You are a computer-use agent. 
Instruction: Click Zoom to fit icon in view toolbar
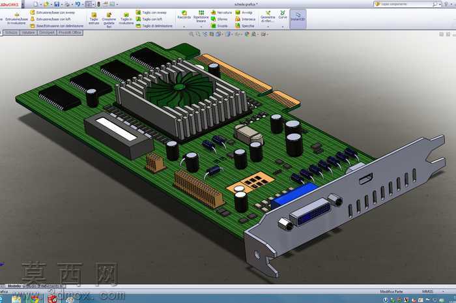point(192,35)
